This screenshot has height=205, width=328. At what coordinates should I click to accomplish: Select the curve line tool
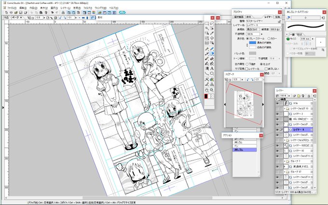206,73
